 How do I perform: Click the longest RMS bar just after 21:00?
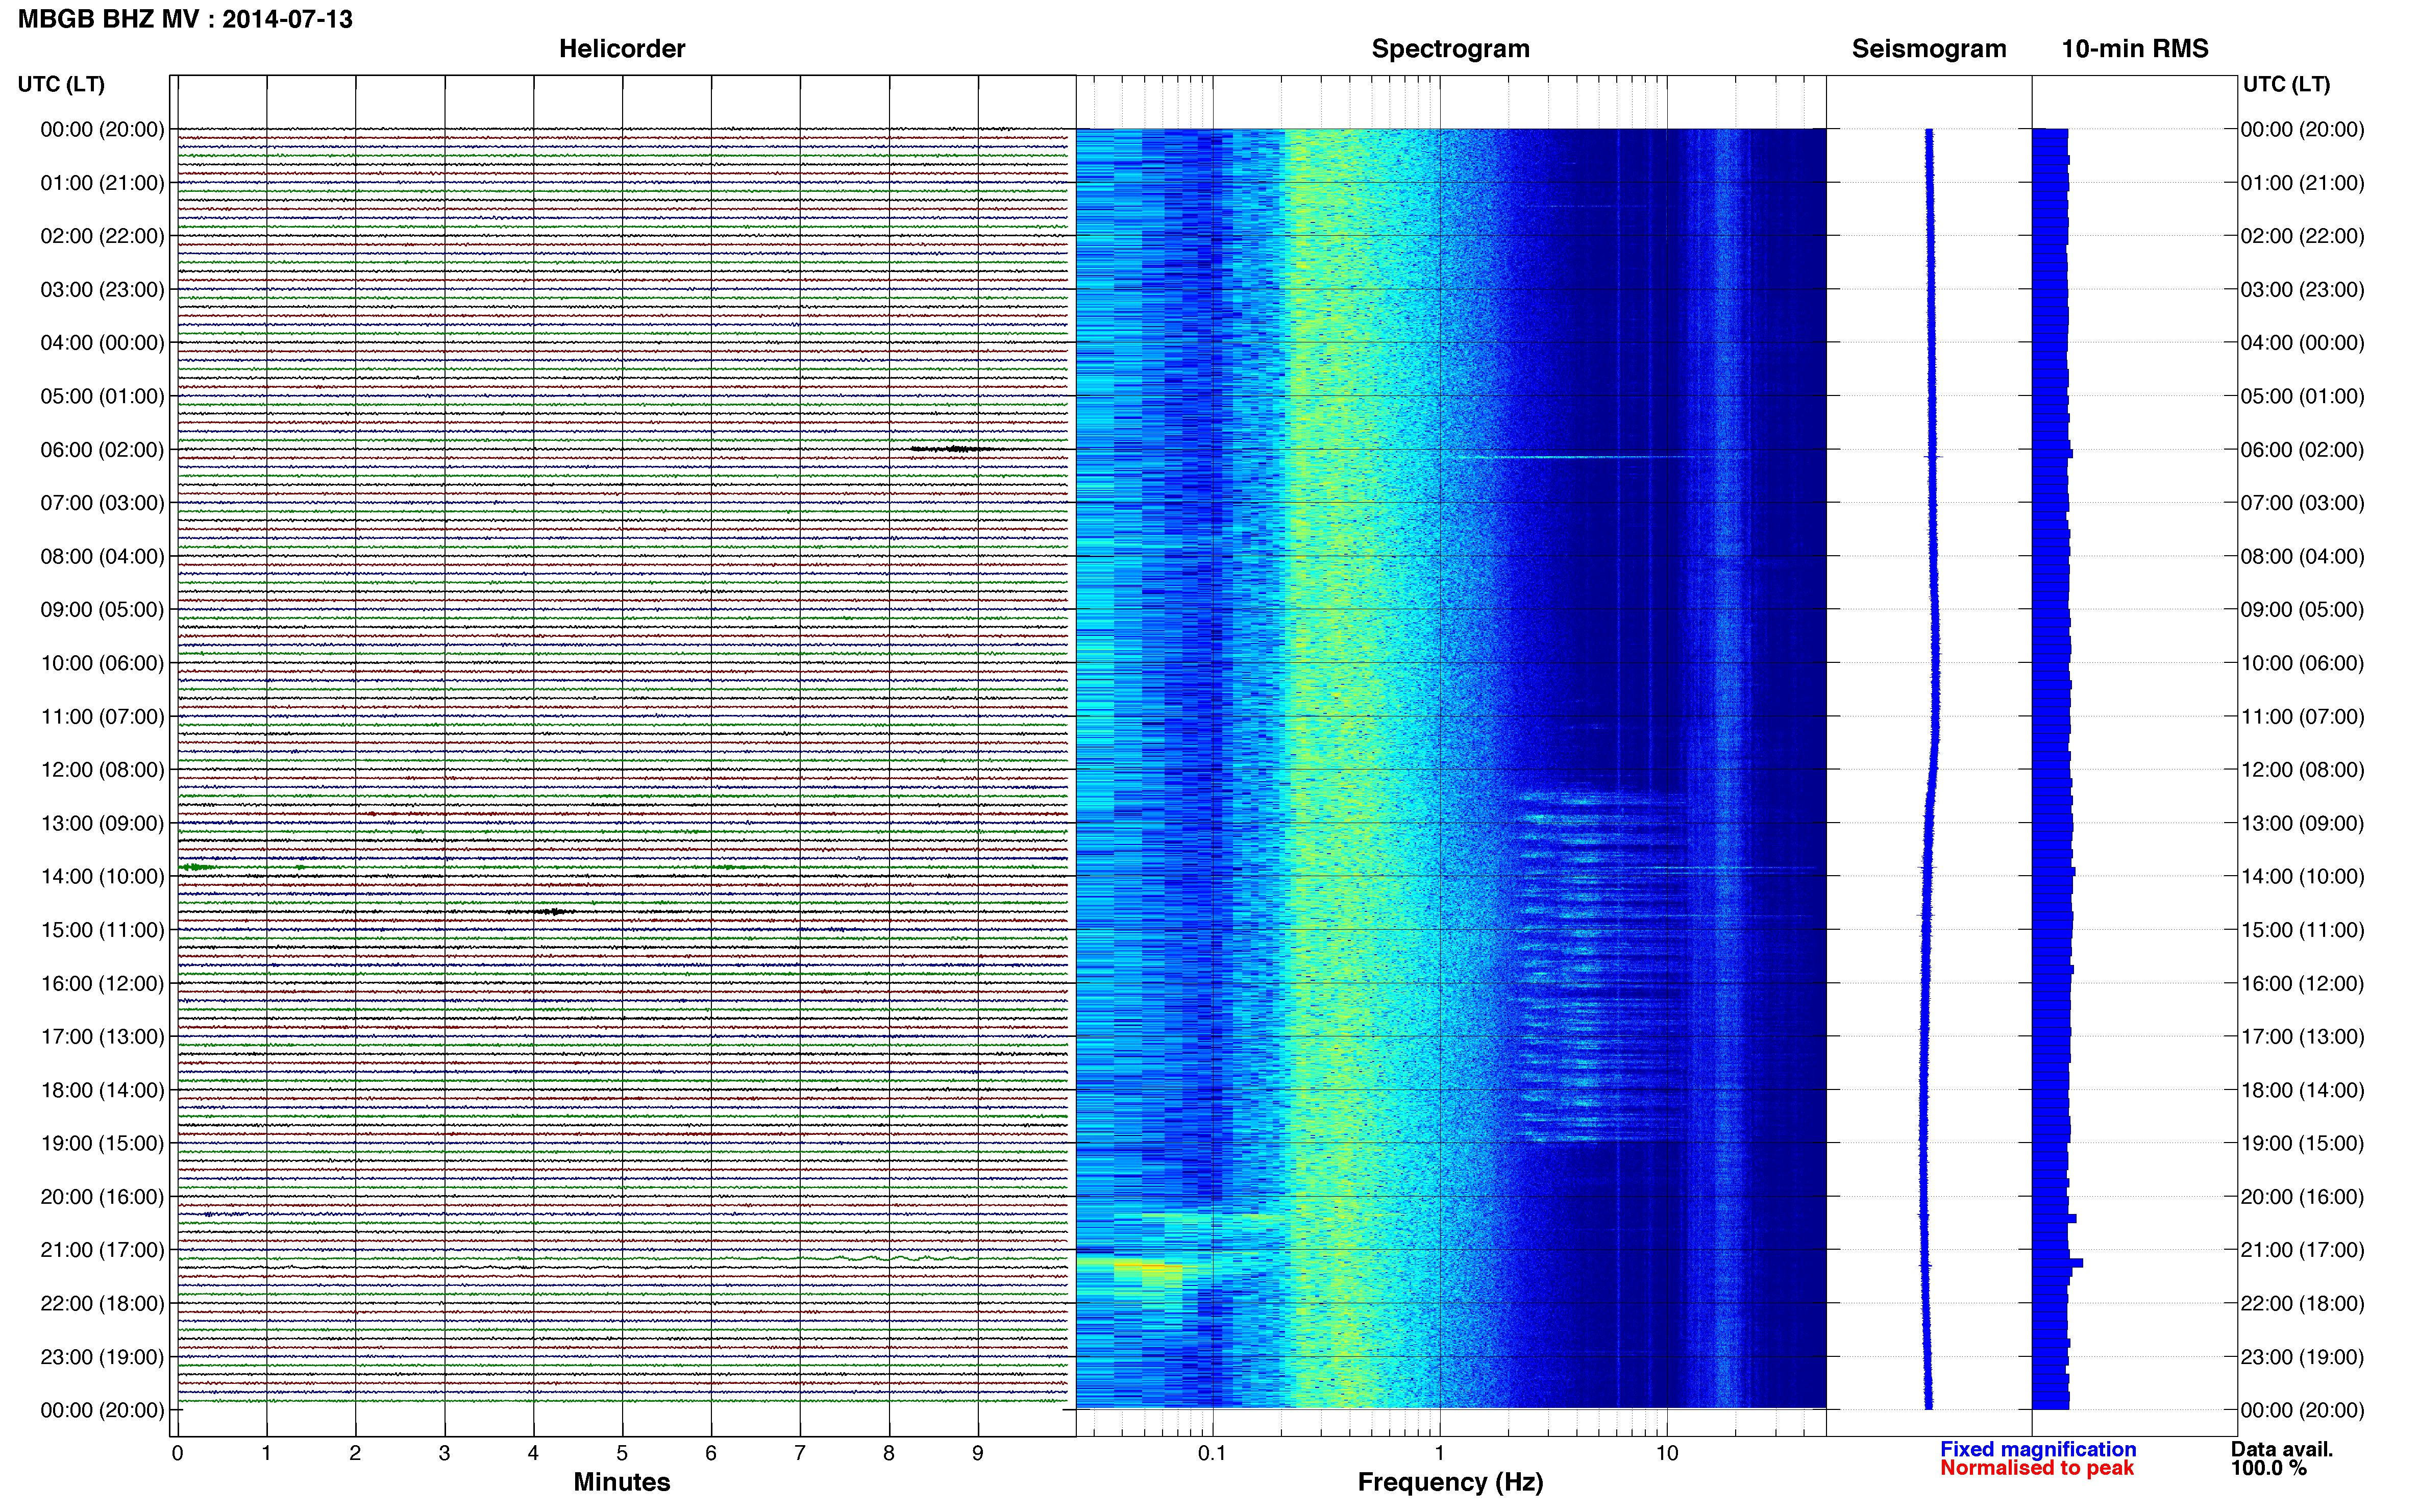point(2057,1263)
